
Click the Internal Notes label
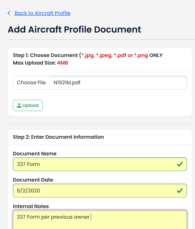click(31, 206)
